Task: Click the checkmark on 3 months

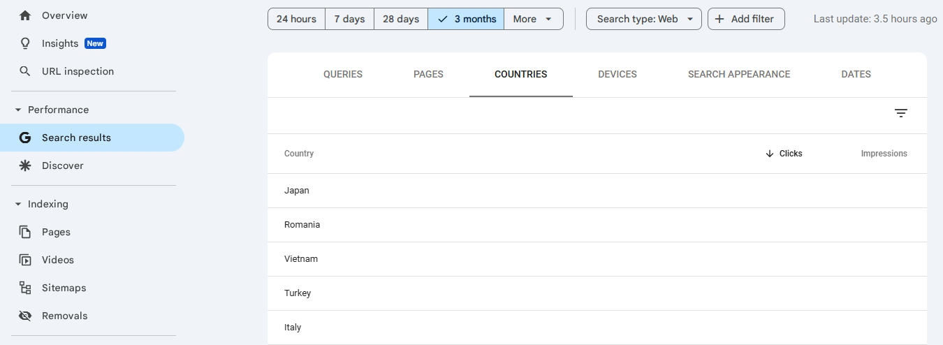Action: (x=442, y=19)
